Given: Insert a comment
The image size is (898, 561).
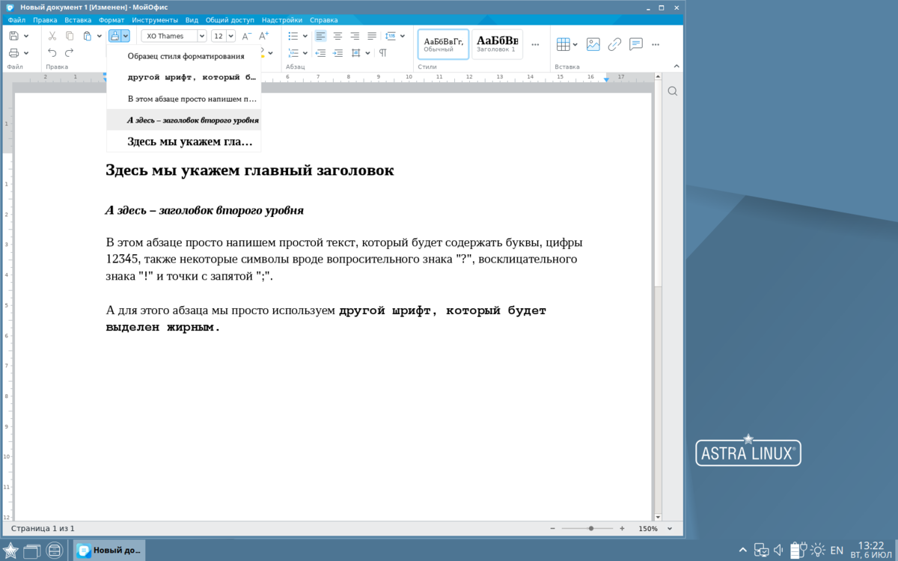Looking at the screenshot, I should [635, 44].
